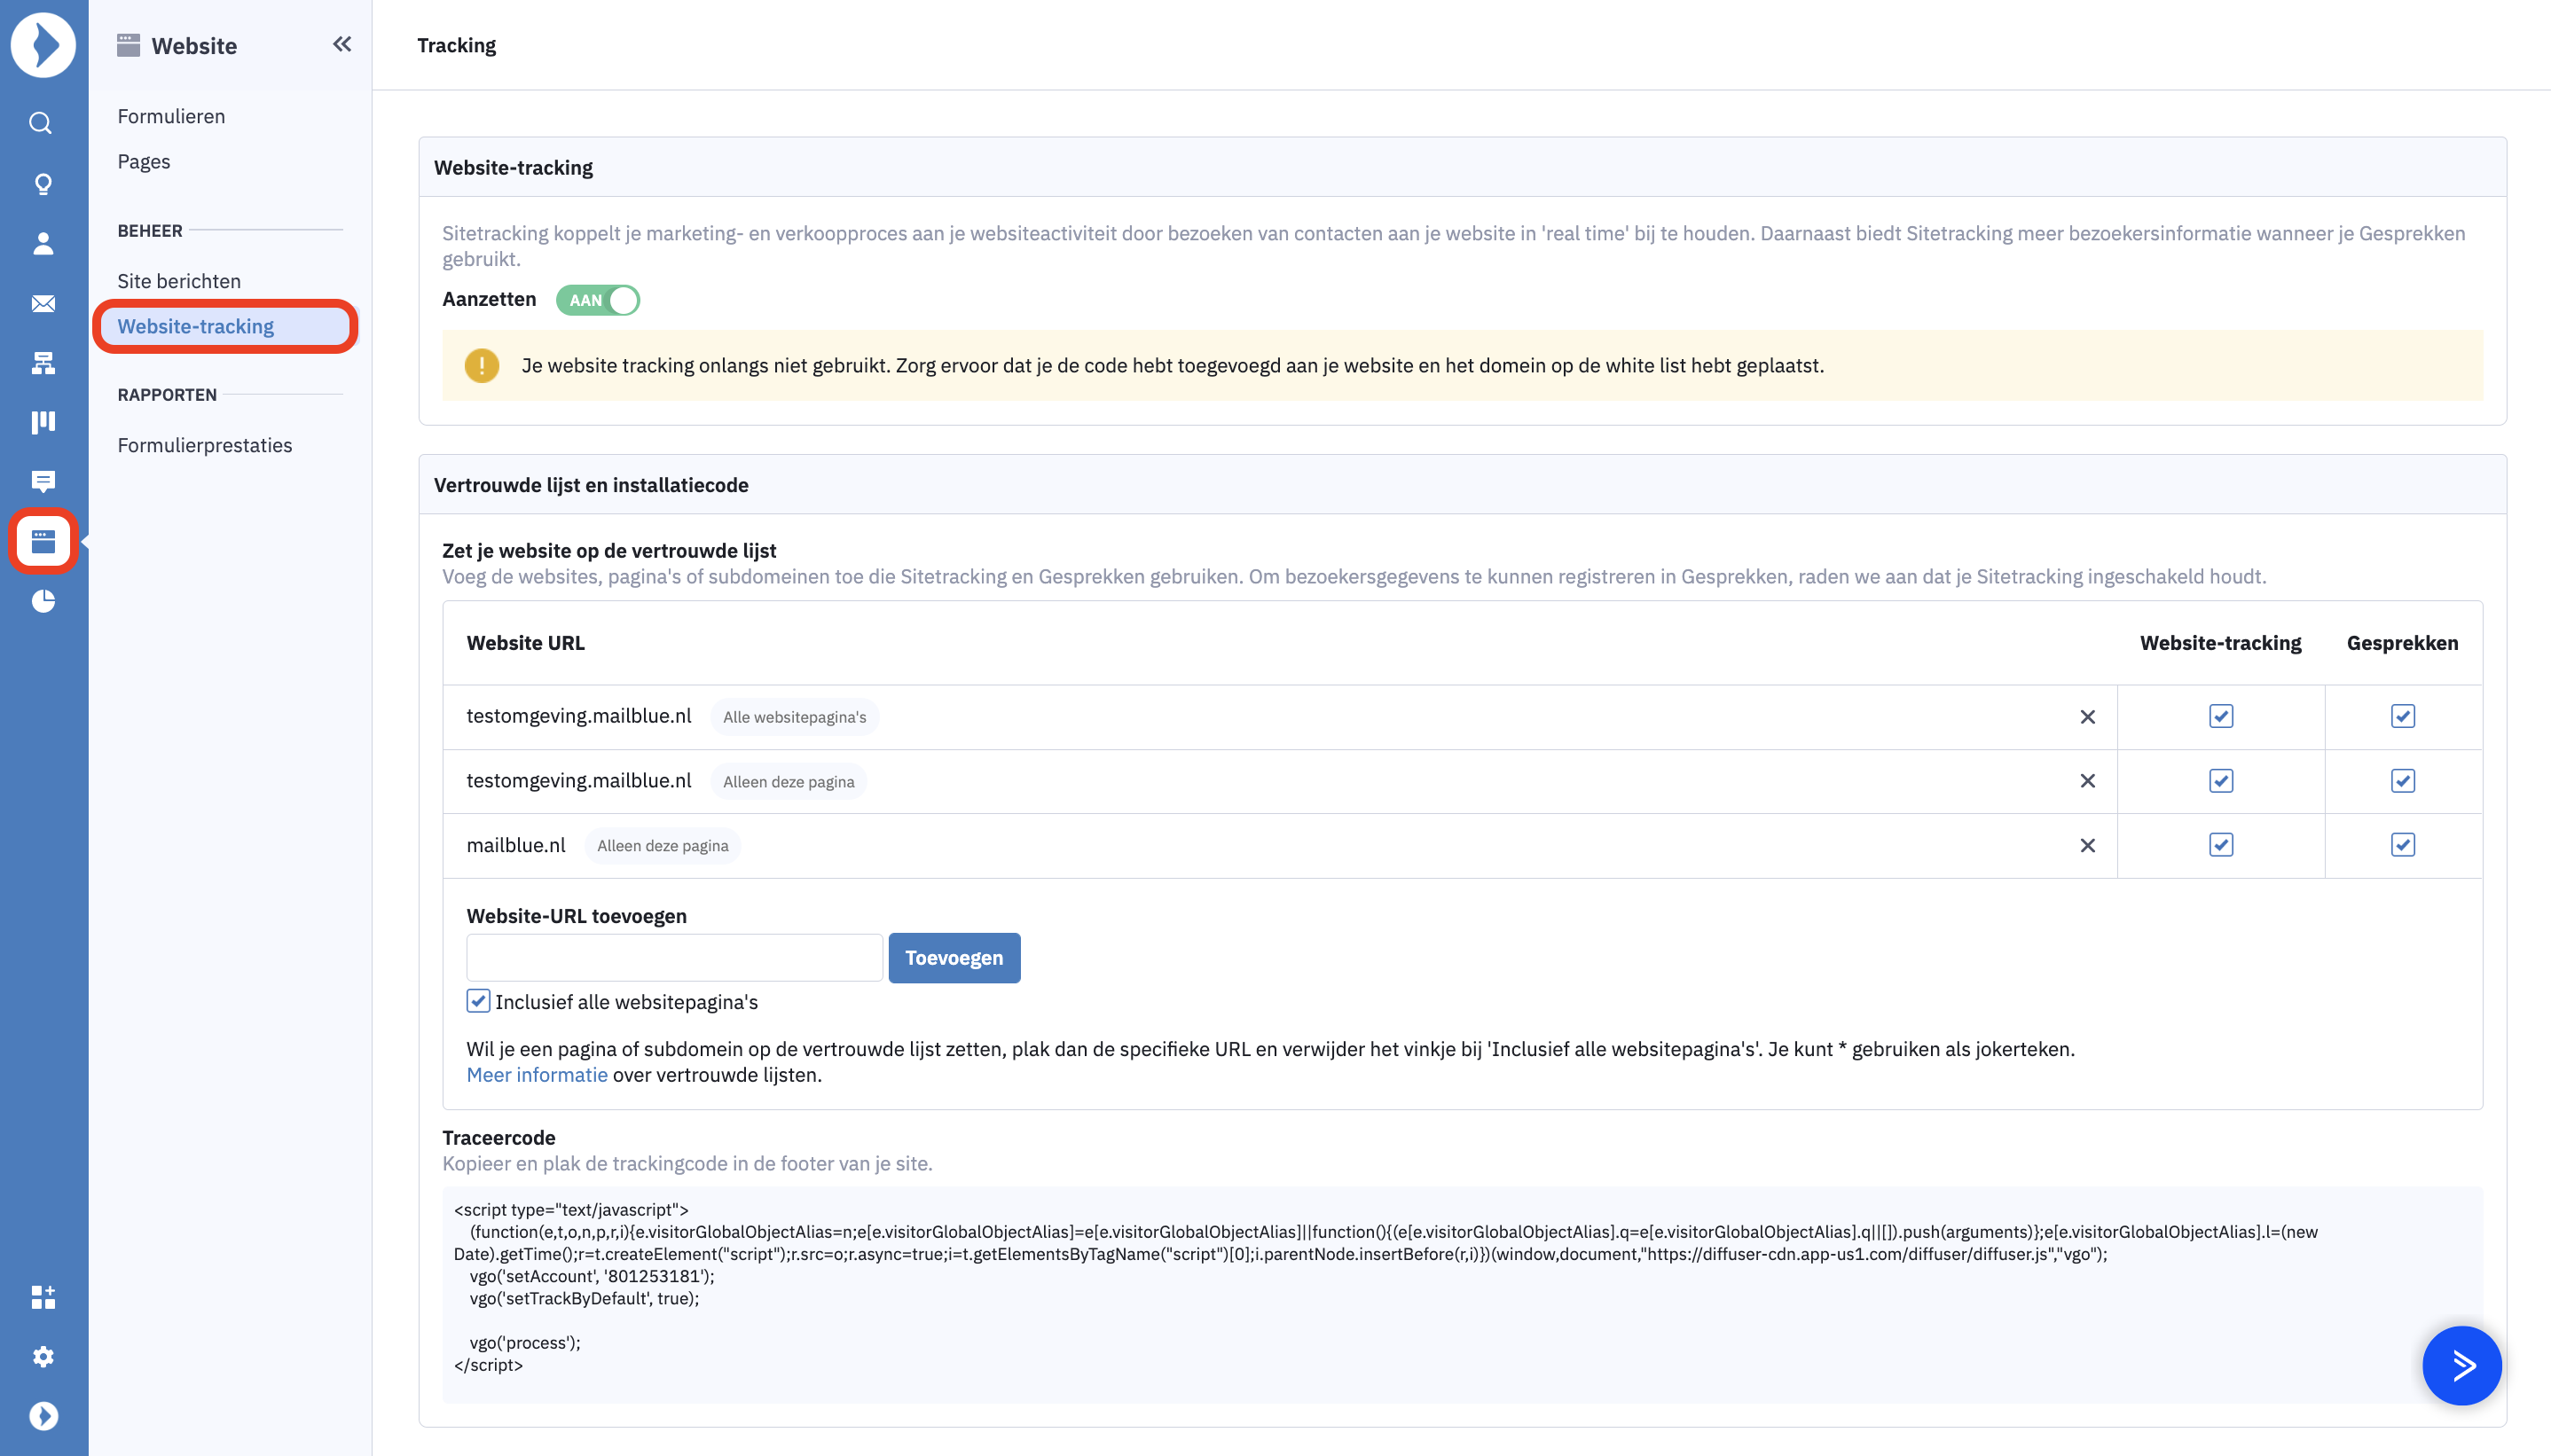This screenshot has width=2551, height=1456.
Task: Click the account arrow icon at sidebar bottom
Action: (43, 1416)
